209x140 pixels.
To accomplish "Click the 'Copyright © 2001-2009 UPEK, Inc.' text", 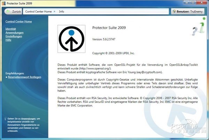I will [x=113, y=53].
